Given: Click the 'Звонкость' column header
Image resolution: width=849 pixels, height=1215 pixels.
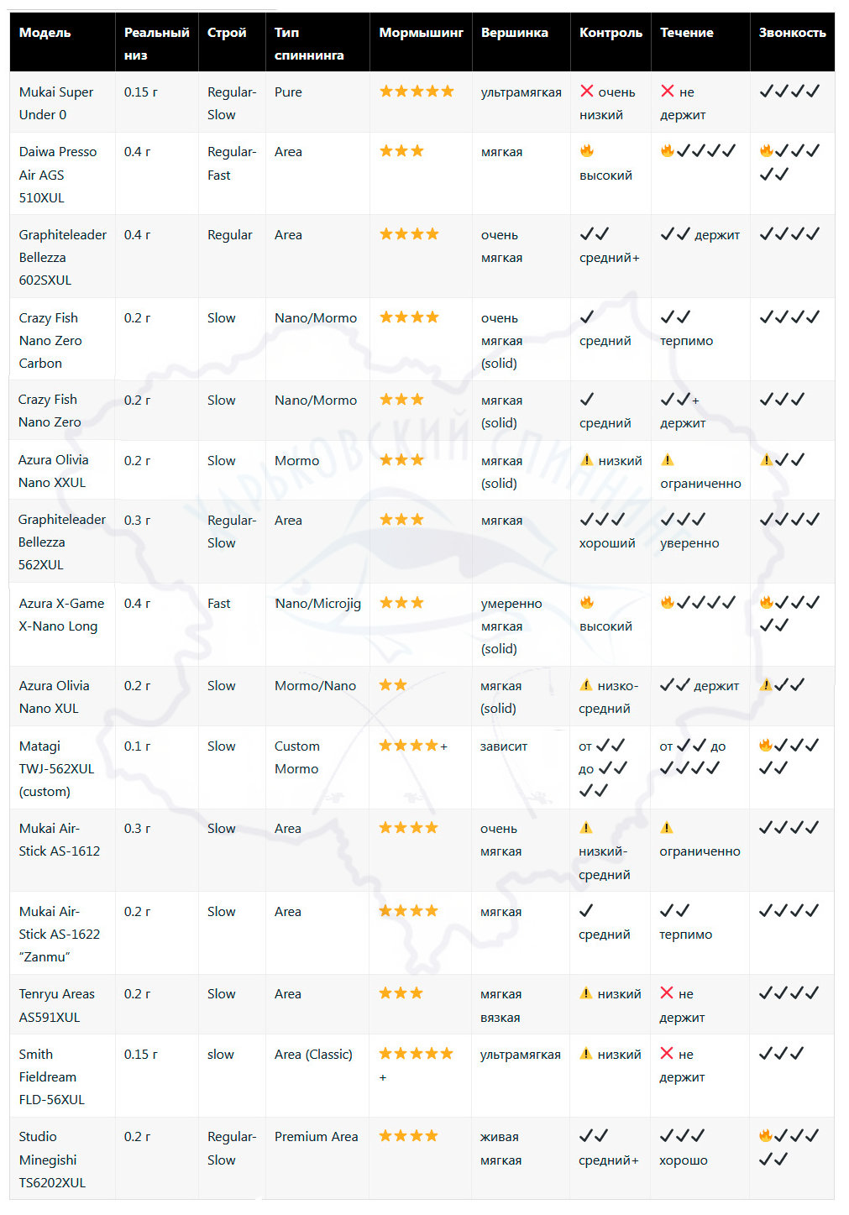Looking at the screenshot, I should click(792, 33).
